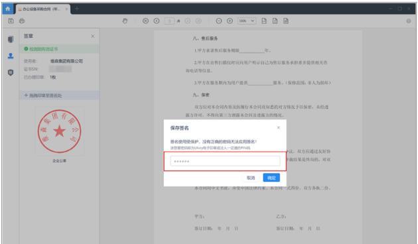Go to the home screen icon
Viewport: 418px width, 244px height.
pos(8,9)
